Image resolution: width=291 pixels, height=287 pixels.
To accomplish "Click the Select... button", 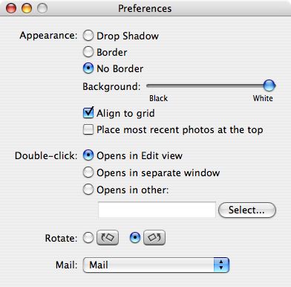I will click(247, 210).
